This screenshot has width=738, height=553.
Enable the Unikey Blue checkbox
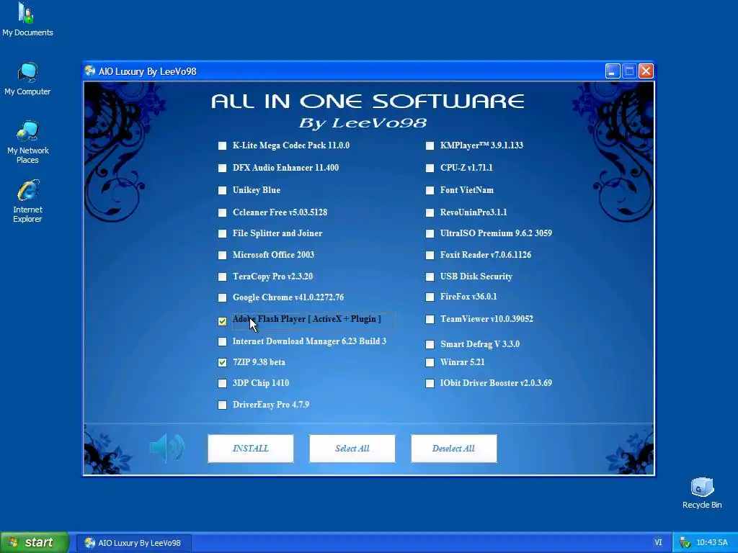222,190
